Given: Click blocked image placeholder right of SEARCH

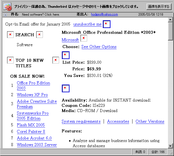Looking at the screenshot, I should (40, 35).
